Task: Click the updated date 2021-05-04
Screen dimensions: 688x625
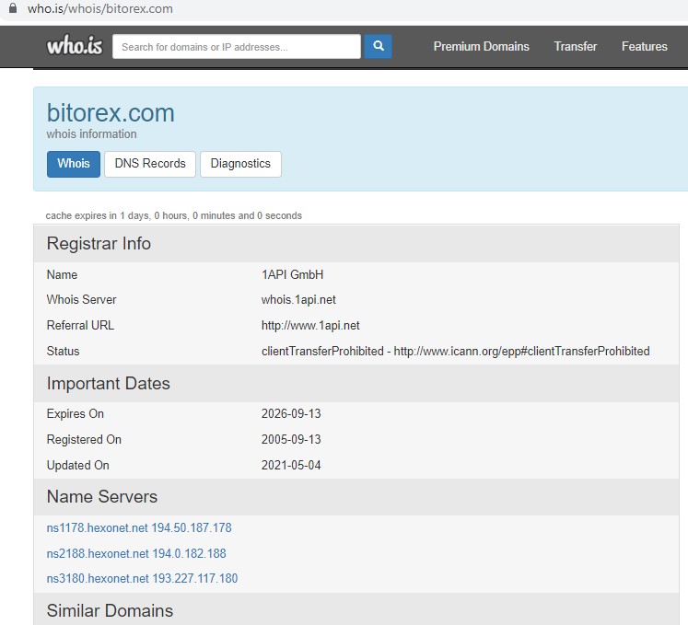Action: (x=291, y=466)
